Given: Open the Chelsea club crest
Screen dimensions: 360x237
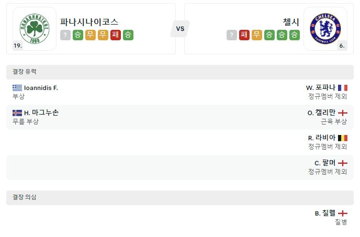Looking at the screenshot, I should pyautogui.click(x=325, y=29).
